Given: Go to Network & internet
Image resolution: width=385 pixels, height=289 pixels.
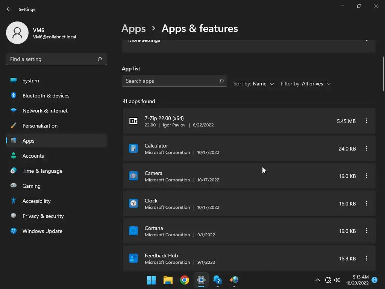Looking at the screenshot, I should tap(56, 111).
